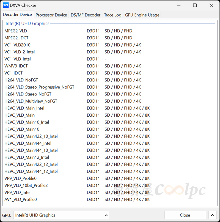The width and height of the screenshot is (220, 222).
Task: Select the H264_VLD_NoFGT entry
Action: tap(110, 80)
